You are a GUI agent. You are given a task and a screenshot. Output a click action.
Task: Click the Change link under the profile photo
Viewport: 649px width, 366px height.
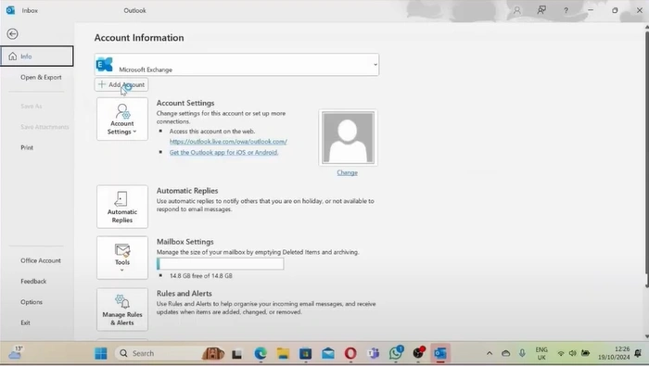[x=347, y=172]
